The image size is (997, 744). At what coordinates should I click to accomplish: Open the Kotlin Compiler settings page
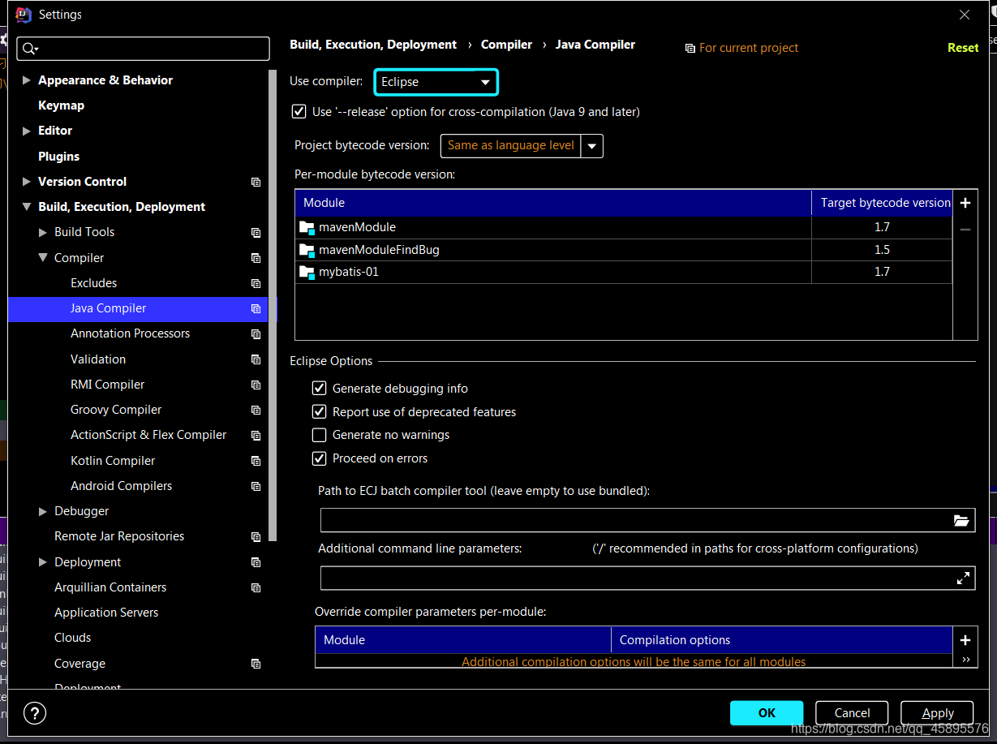point(113,461)
